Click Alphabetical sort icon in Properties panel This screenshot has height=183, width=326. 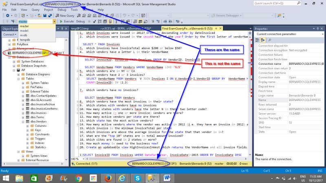(263, 40)
